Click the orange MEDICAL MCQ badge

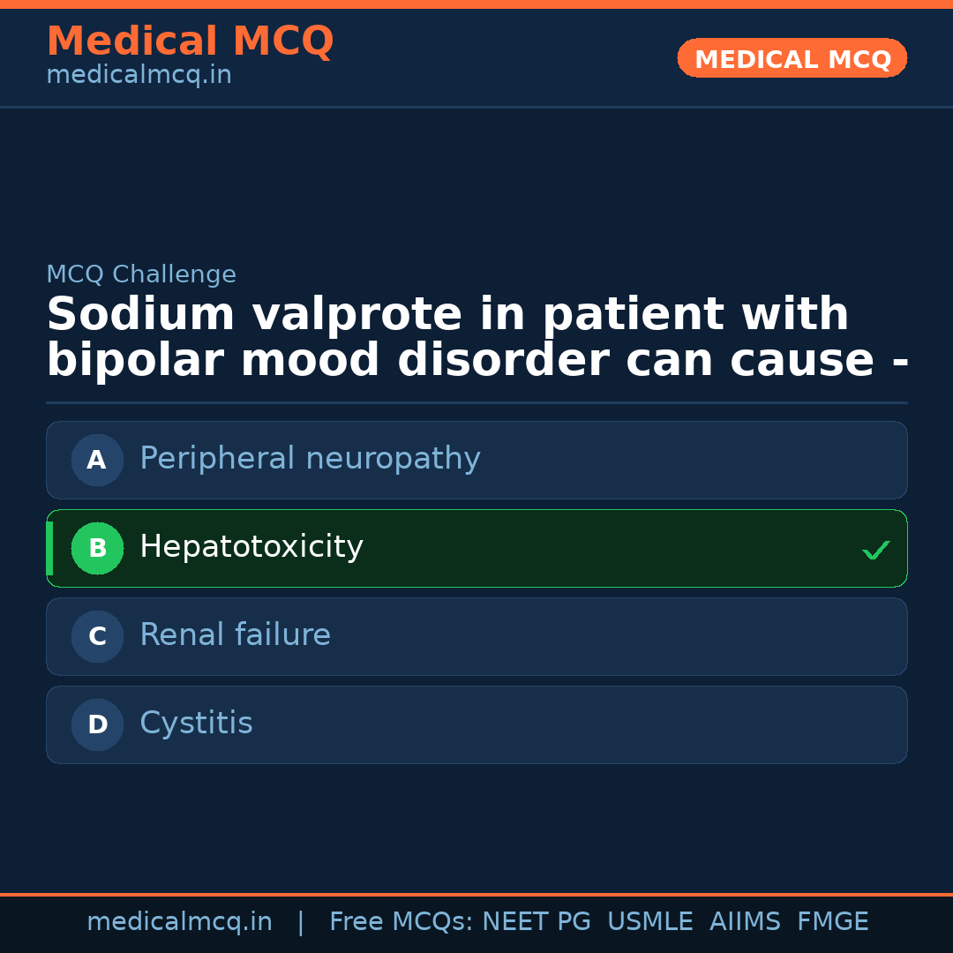coord(792,58)
